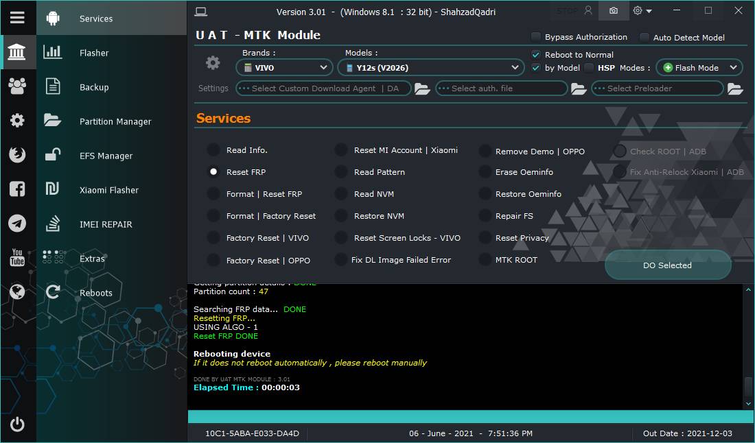
Task: Open the Models dropdown Y12s (V2026)
Action: 431,67
